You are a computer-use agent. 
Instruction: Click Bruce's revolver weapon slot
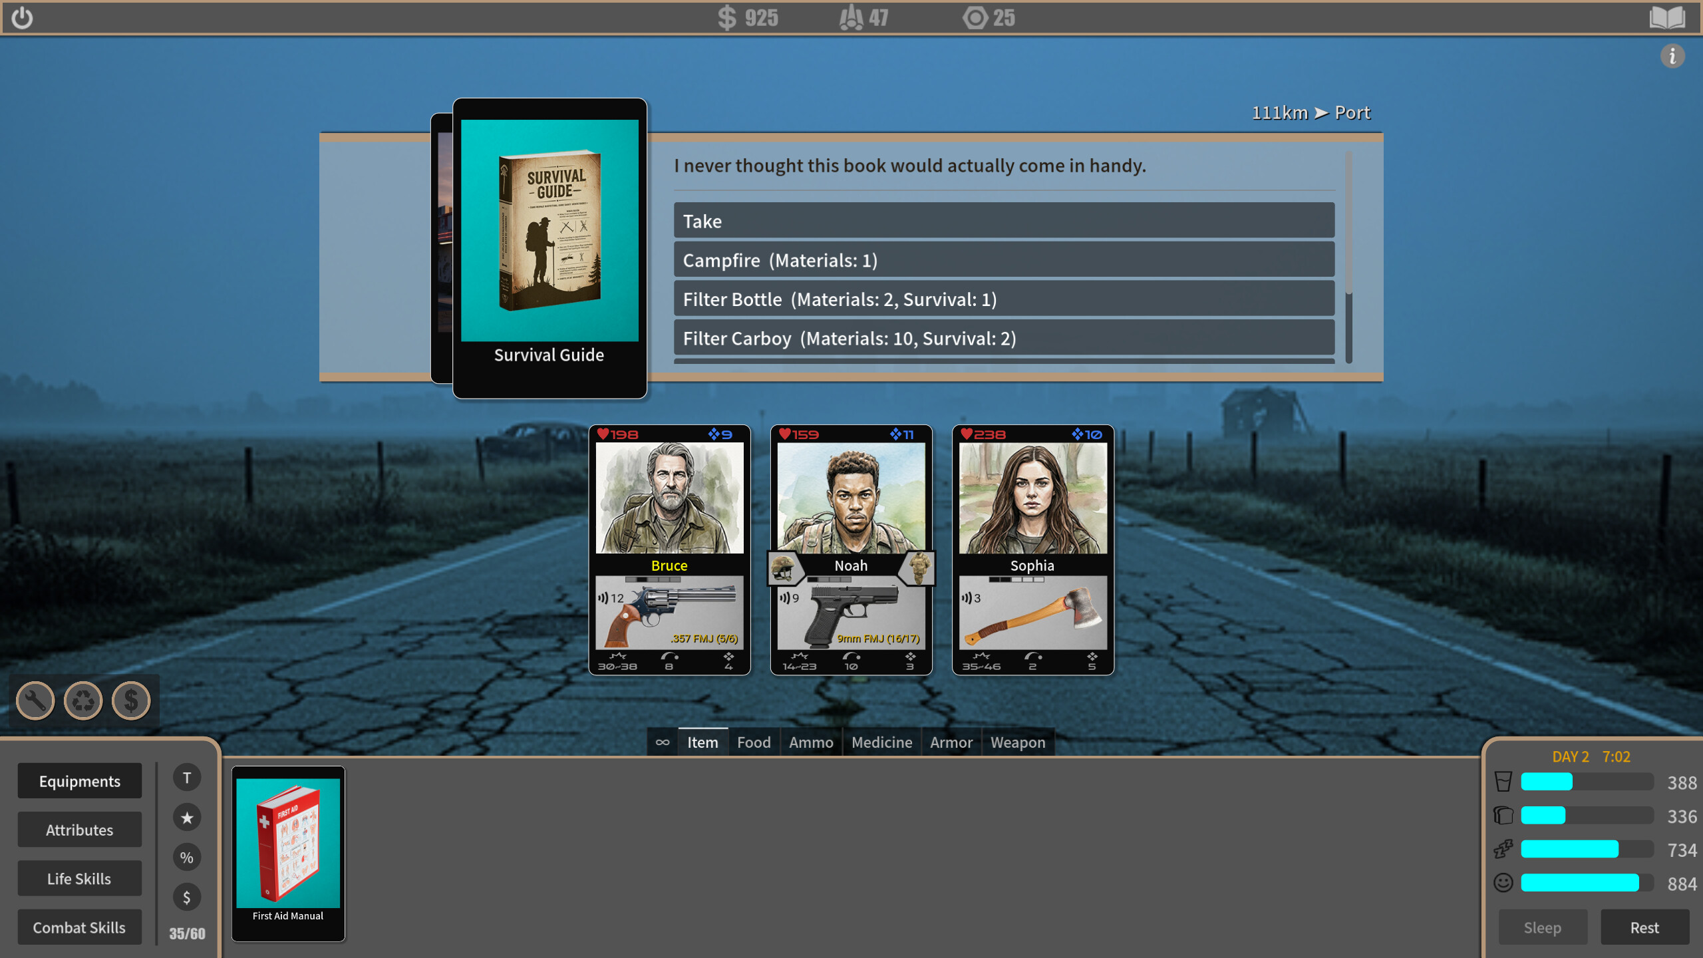(669, 613)
